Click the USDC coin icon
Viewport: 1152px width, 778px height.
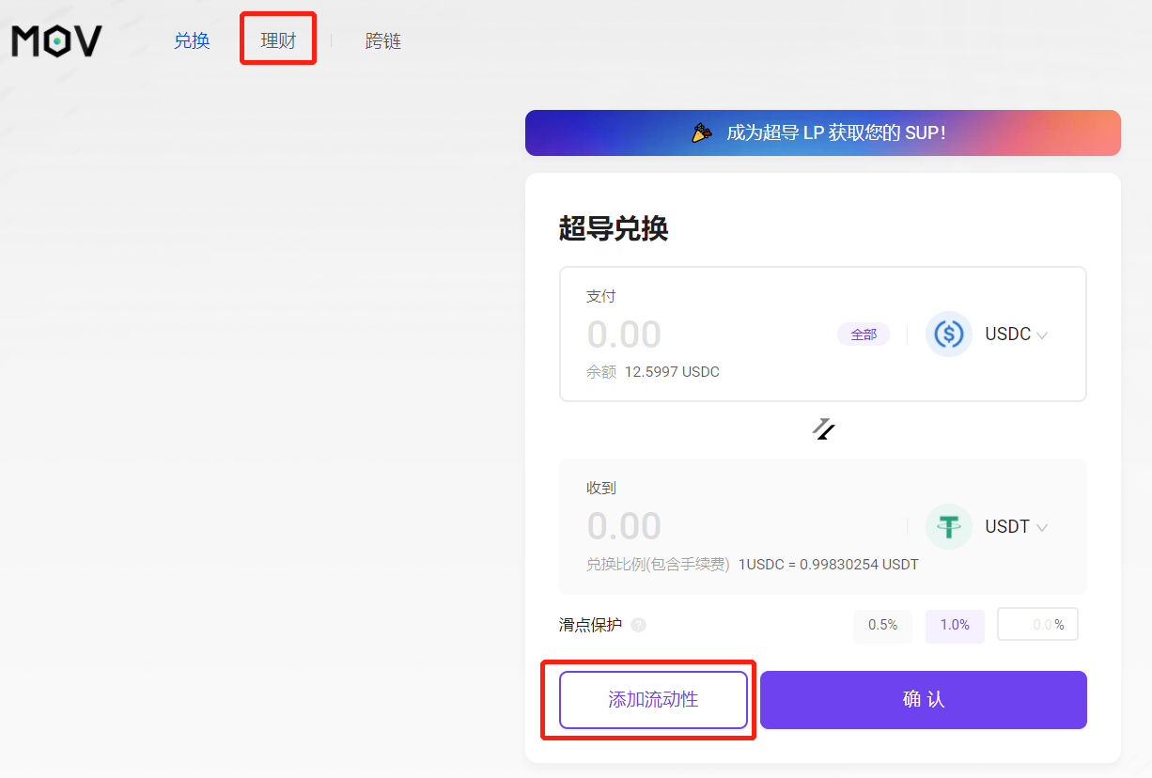click(948, 335)
